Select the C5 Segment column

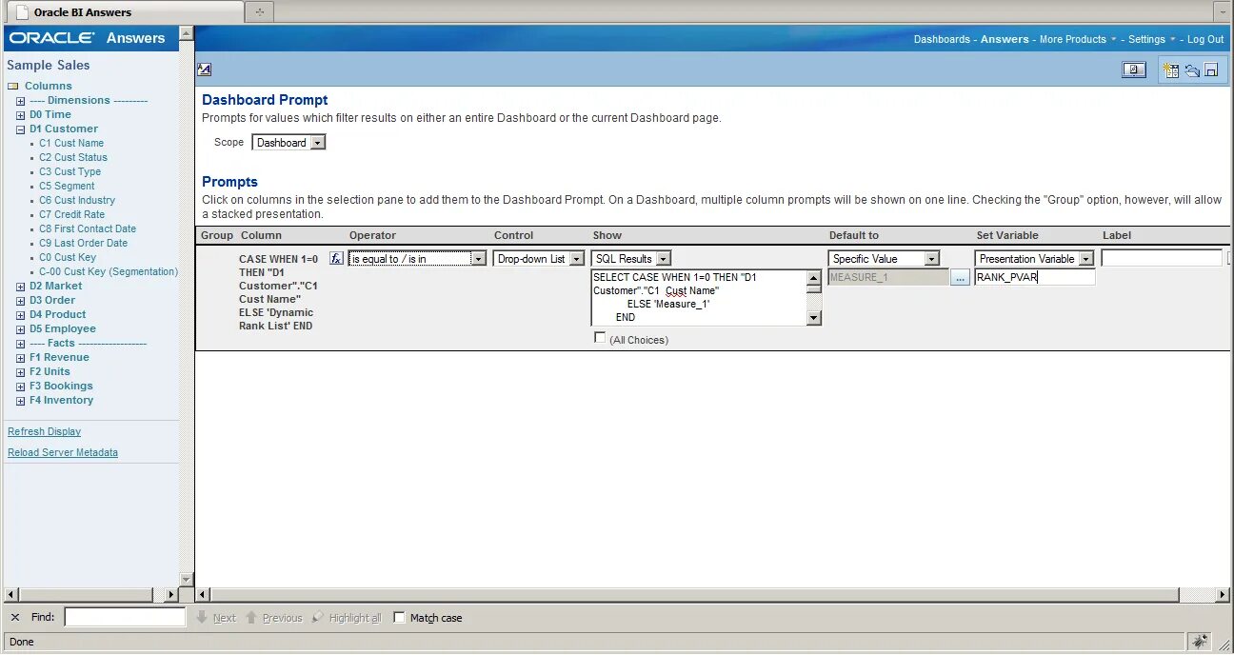pyautogui.click(x=67, y=186)
